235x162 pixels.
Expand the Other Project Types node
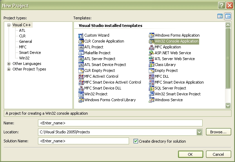point(9,69)
